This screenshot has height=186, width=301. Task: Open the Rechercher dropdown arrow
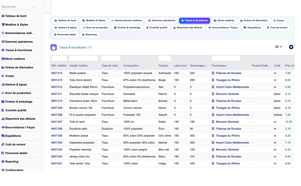[x=34, y=7]
